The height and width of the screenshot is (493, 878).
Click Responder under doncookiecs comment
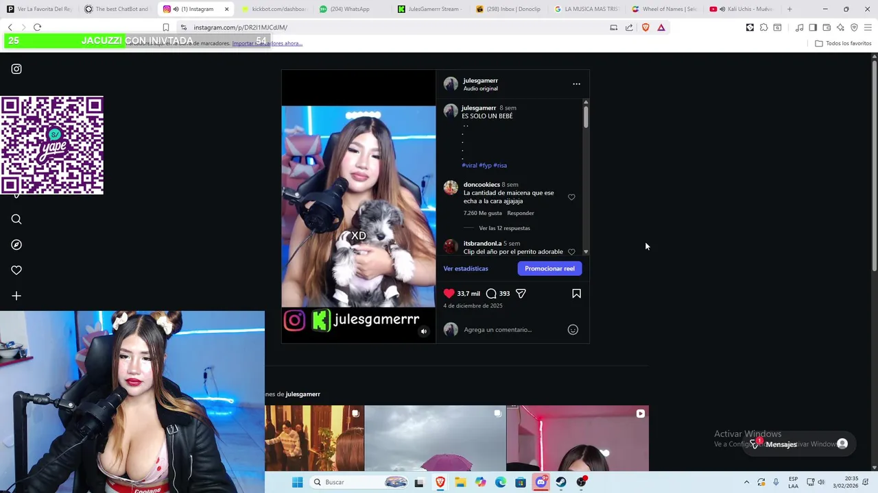[x=521, y=213]
